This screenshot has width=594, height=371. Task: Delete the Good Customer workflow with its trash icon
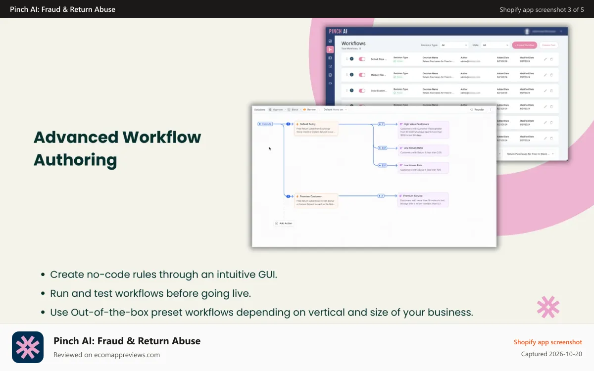[x=551, y=91]
